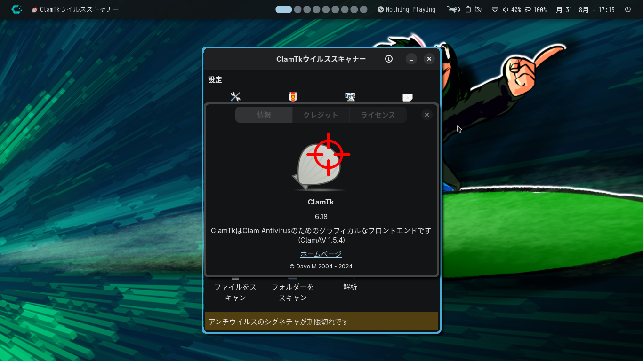This screenshot has width=643, height=361.
Task: Click the ClamTk name in the about dialog
Action: click(321, 202)
